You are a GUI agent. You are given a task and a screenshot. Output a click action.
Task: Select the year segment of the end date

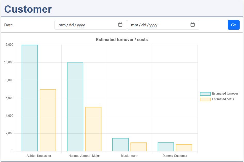click(x=153, y=25)
